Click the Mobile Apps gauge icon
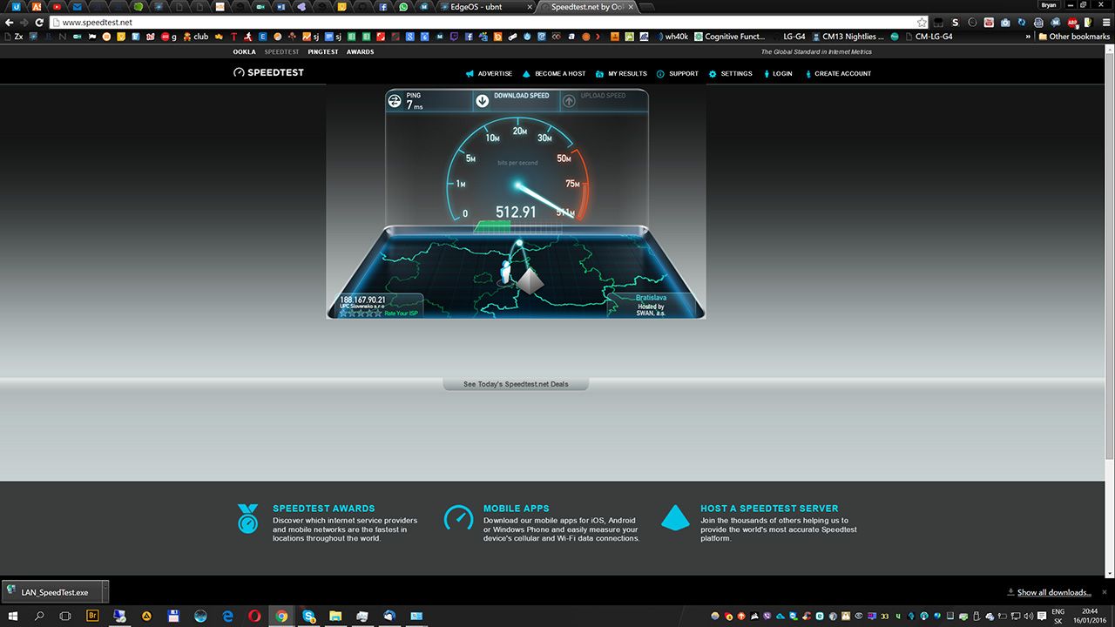1115x627 pixels. click(458, 518)
